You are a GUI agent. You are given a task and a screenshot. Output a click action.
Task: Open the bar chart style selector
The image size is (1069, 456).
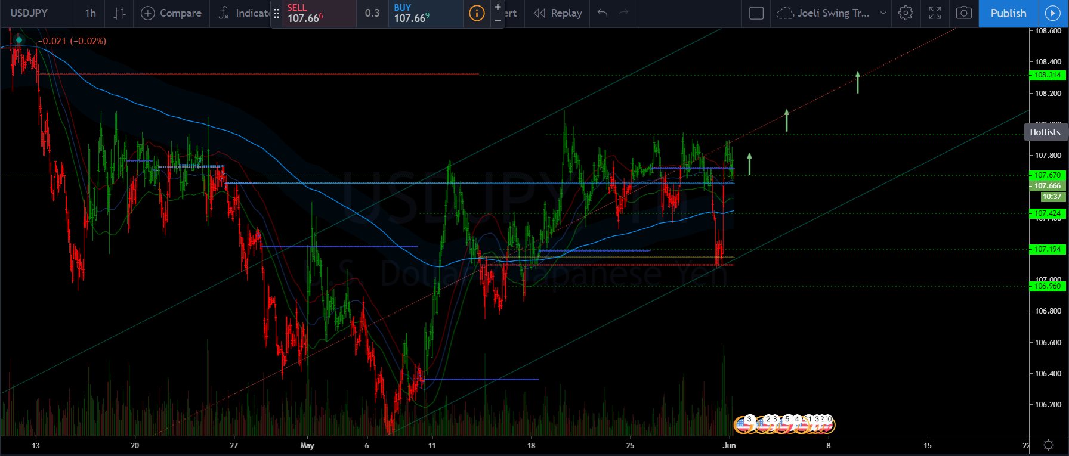click(119, 13)
